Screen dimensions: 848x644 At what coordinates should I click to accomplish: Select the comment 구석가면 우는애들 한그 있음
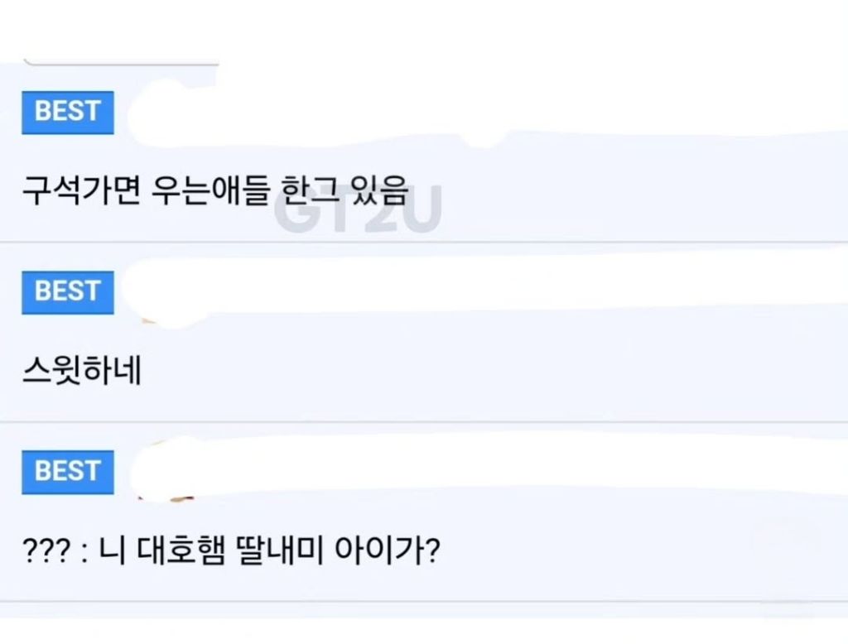pyautogui.click(x=216, y=191)
